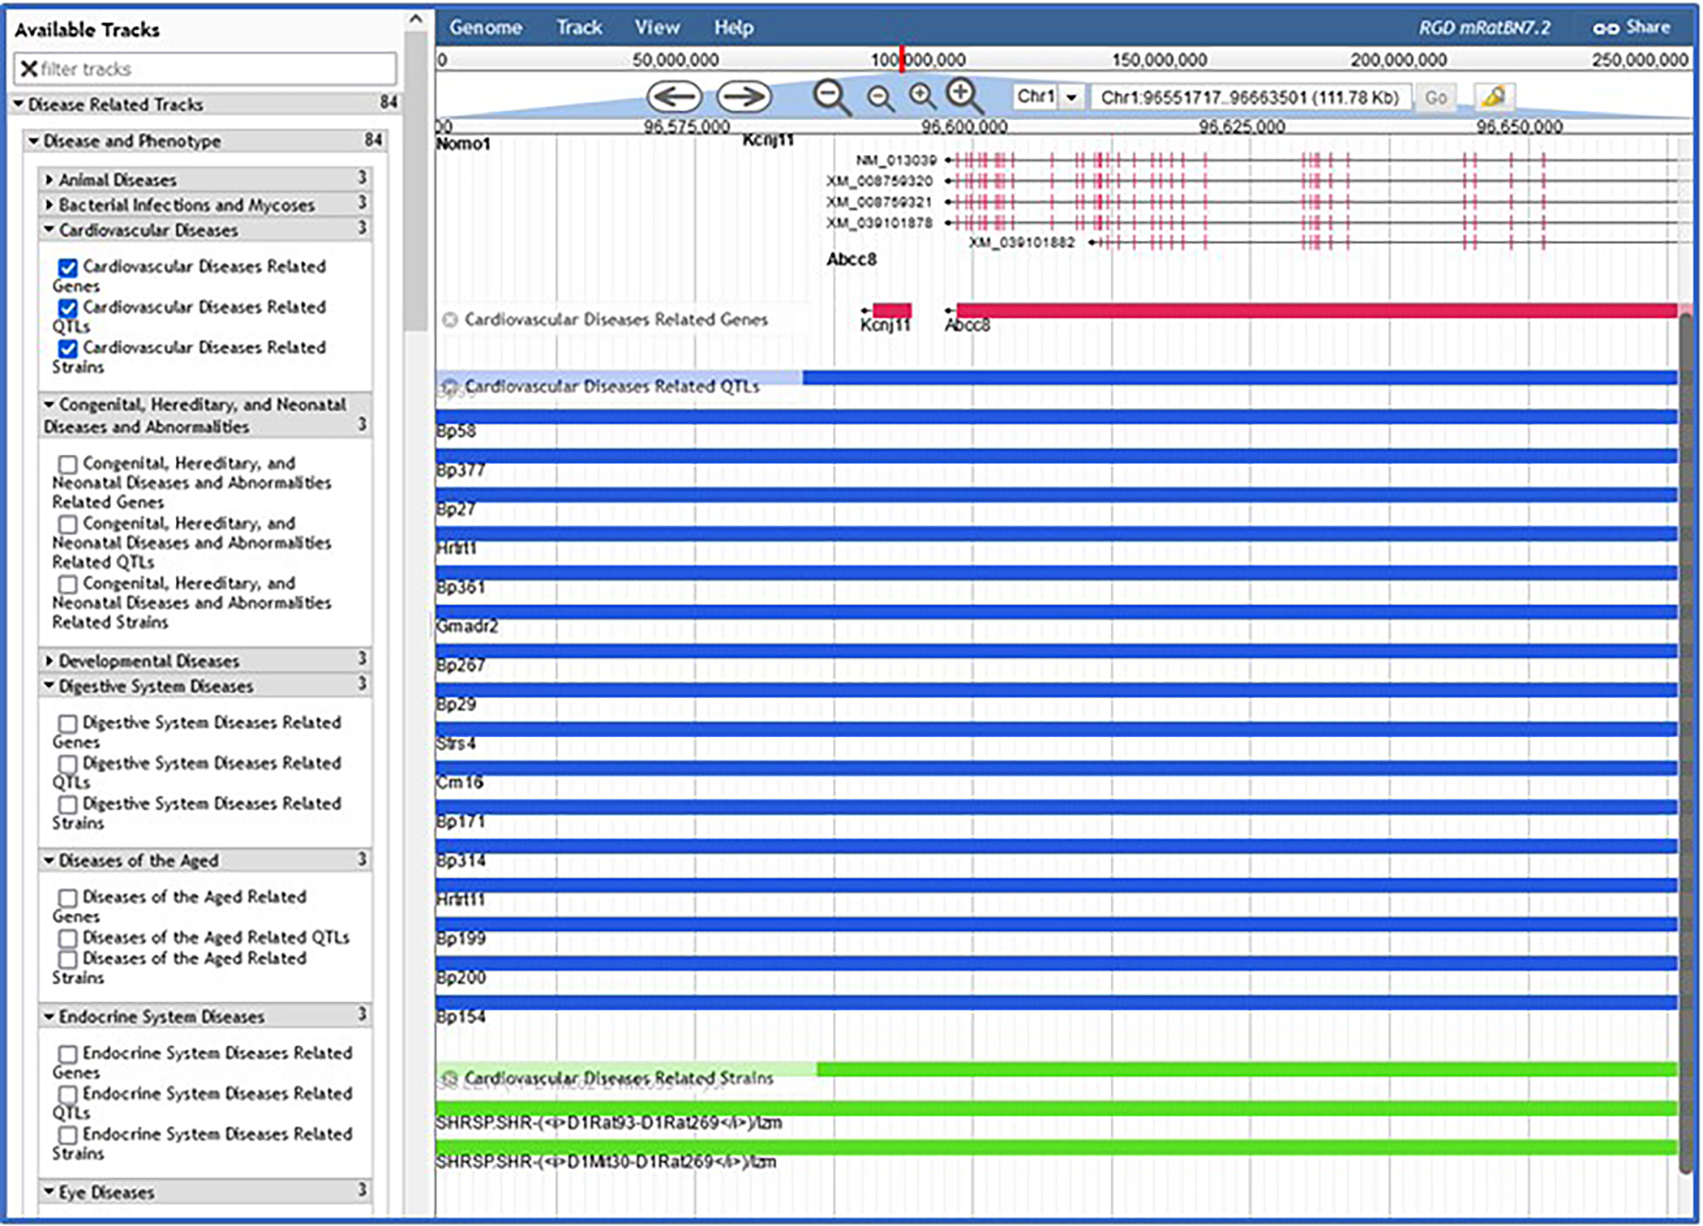Check Endocrine System Diseases Related Strains
Viewport: 1703px width, 1226px height.
point(68,1135)
